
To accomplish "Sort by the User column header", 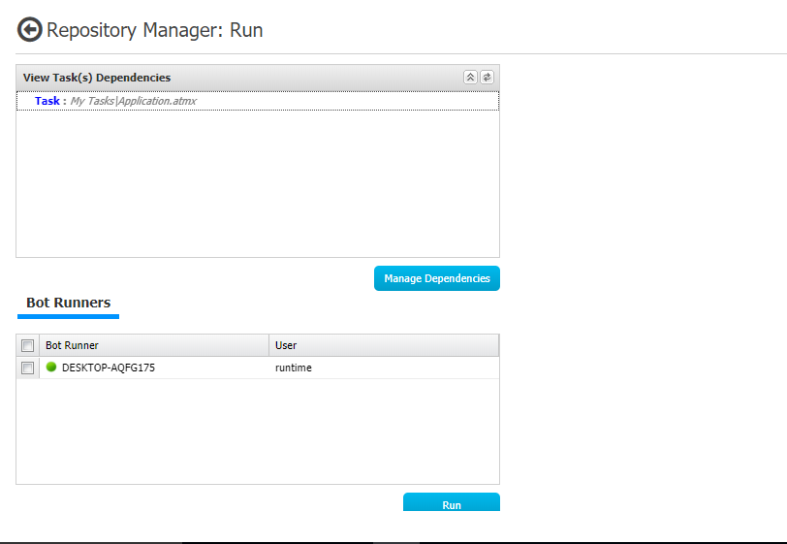I will tap(384, 345).
